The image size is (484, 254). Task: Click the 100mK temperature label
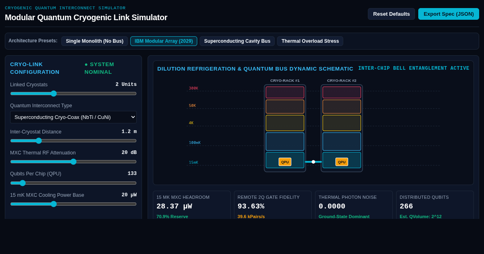click(x=195, y=143)
